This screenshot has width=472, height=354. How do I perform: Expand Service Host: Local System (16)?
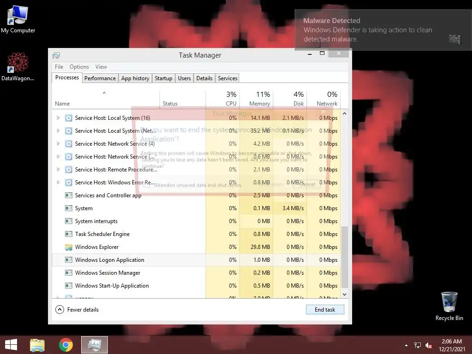[x=59, y=118]
